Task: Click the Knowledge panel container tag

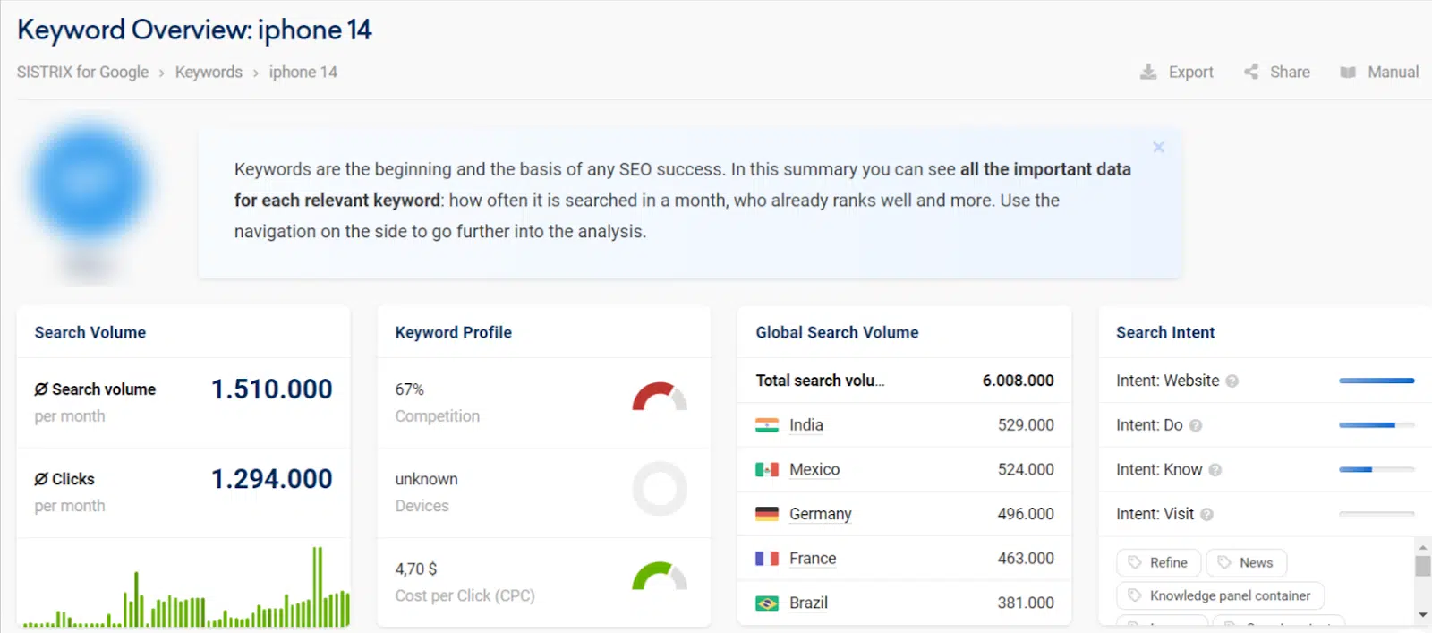Action: click(x=1220, y=595)
